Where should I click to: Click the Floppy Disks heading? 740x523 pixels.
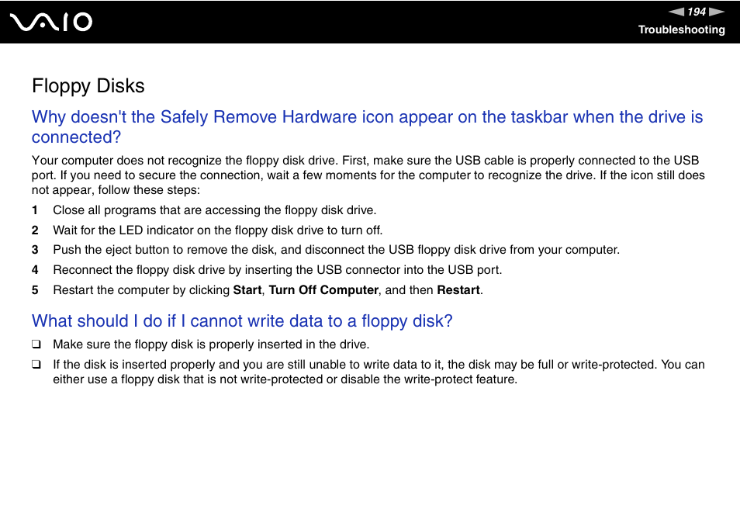pyautogui.click(x=88, y=86)
